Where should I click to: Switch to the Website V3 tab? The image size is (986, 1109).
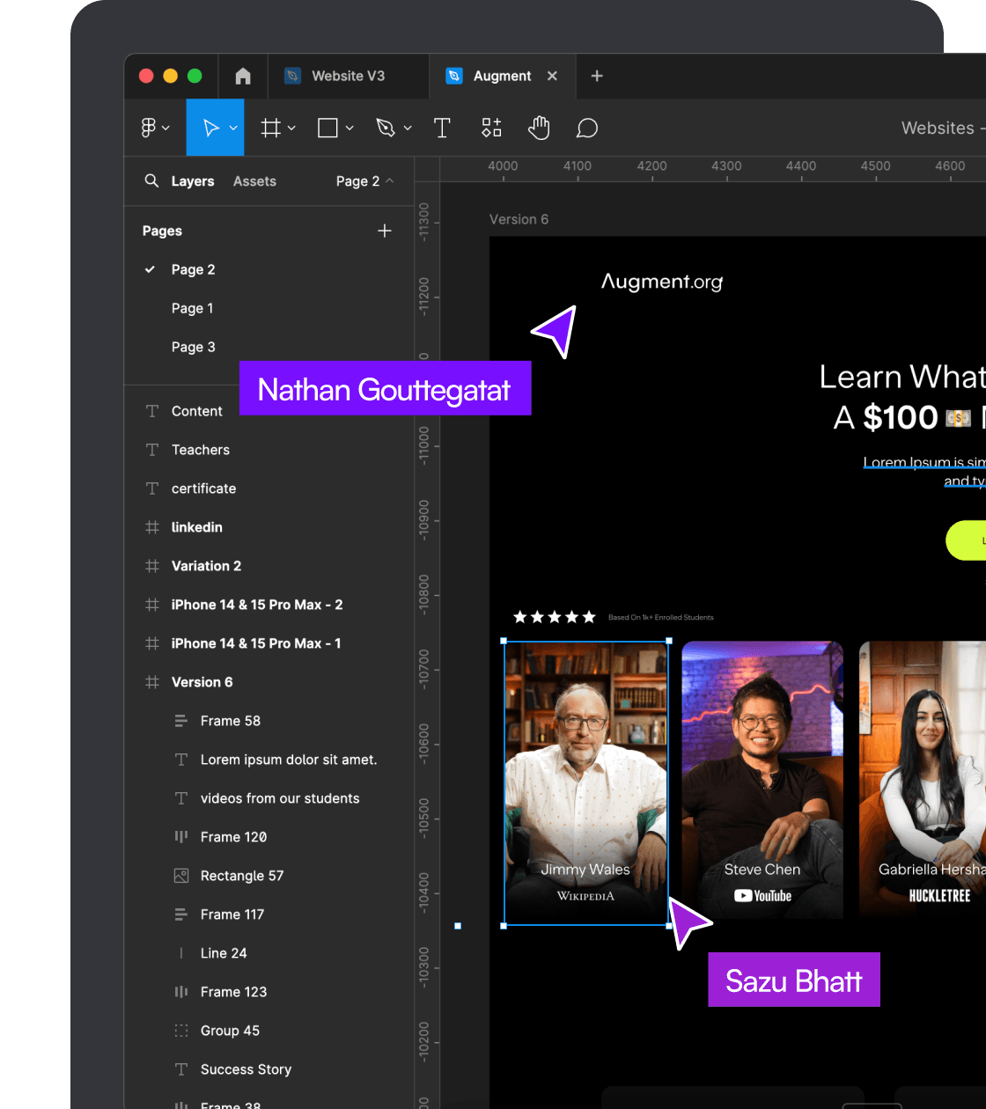[x=348, y=77]
